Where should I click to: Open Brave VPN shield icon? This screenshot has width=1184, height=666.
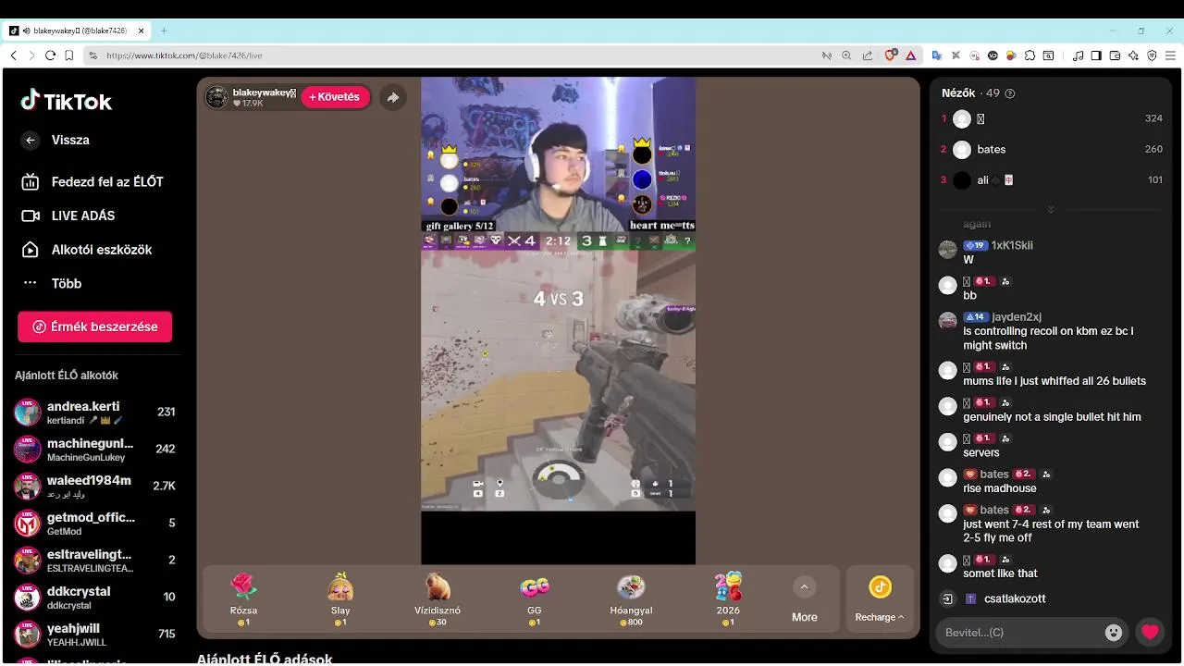tap(1152, 55)
